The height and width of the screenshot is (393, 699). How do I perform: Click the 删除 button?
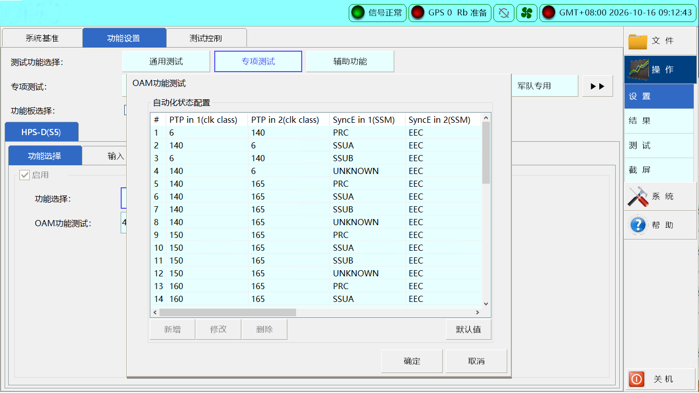264,330
